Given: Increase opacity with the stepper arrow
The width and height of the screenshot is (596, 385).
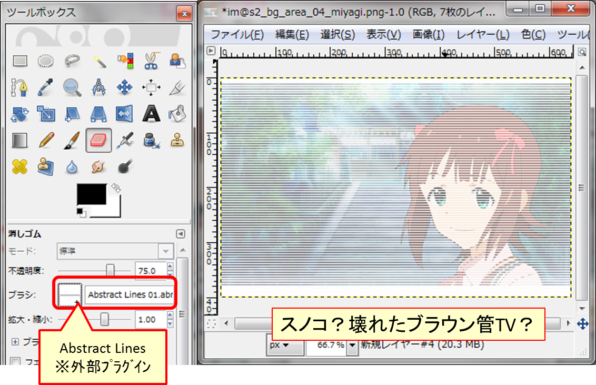Looking at the screenshot, I should (170, 267).
